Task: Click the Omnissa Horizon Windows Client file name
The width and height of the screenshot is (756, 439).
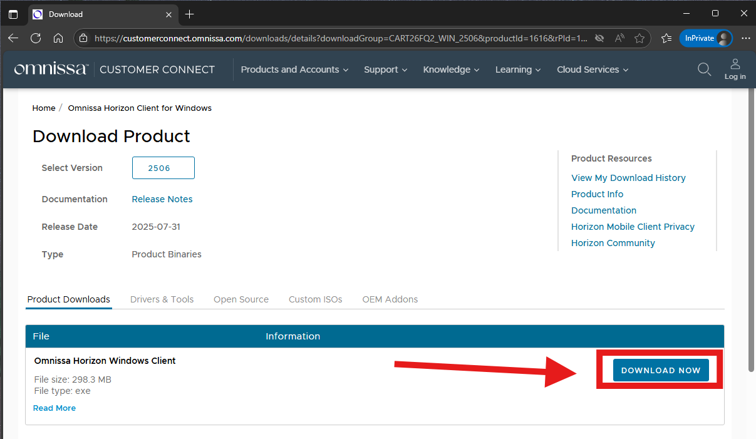Action: 105,361
